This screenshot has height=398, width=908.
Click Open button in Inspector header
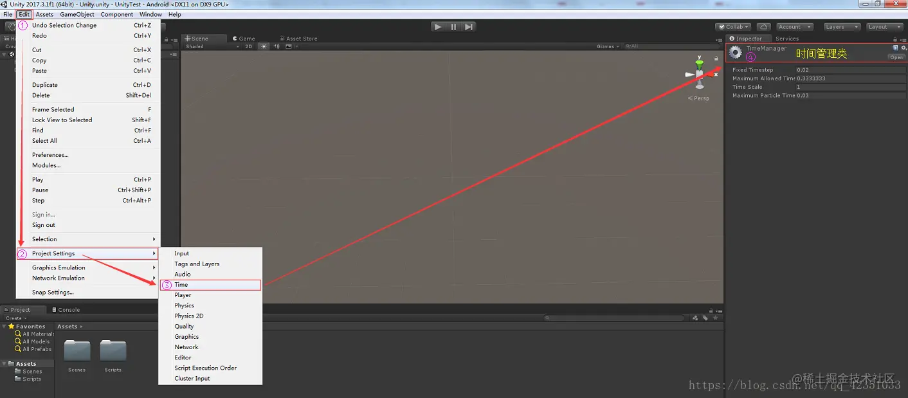(896, 57)
